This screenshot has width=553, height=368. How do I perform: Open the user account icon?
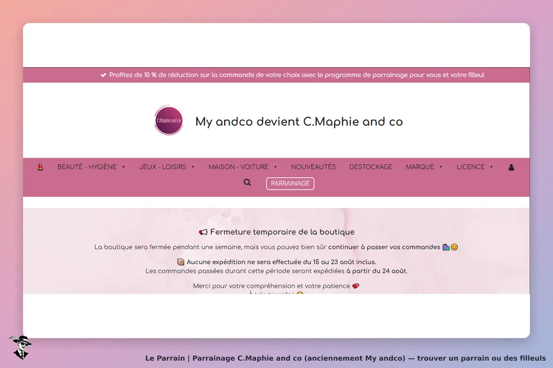[511, 167]
